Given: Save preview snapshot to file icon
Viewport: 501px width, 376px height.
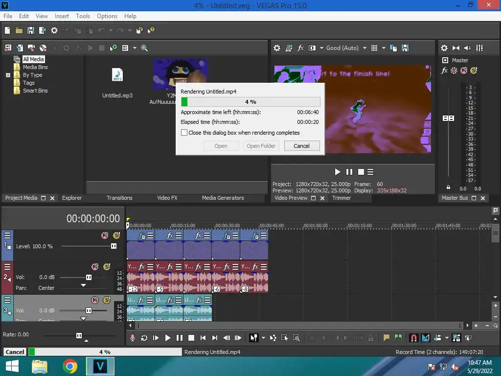Looking at the screenshot, I should point(405,48).
